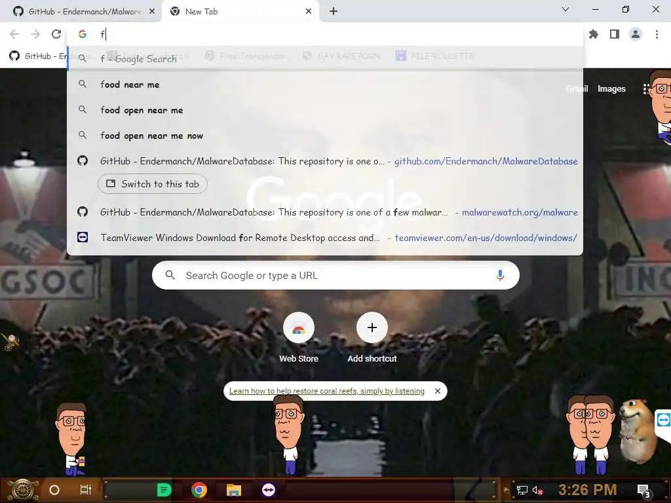The width and height of the screenshot is (671, 503).
Task: Open the github.com/Endermanch/MalwareDatabase suggestion
Action: coord(325,161)
